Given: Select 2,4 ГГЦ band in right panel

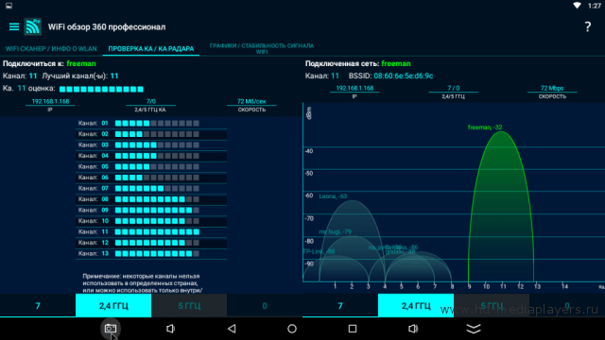Looking at the screenshot, I should (x=416, y=306).
